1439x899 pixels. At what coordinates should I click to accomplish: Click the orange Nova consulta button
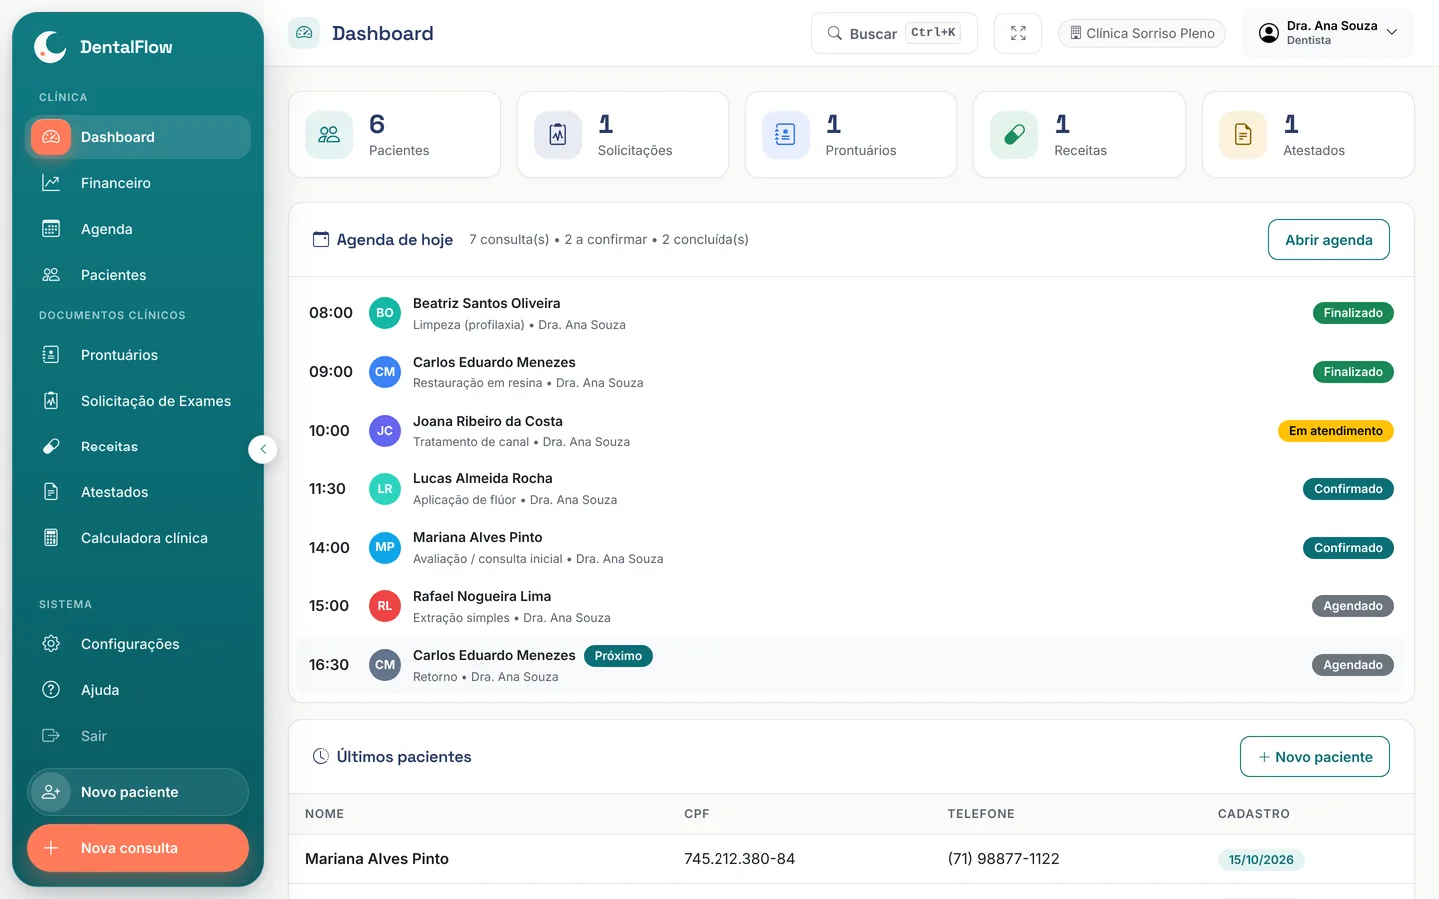click(138, 848)
